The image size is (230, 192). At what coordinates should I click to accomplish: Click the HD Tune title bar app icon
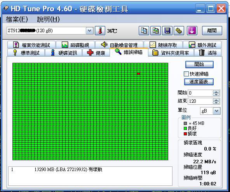coord(6,9)
